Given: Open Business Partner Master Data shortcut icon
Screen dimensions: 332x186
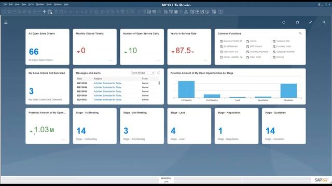Looking at the screenshot, I should (222, 41).
